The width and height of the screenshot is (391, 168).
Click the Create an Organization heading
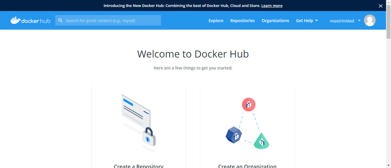click(x=247, y=166)
